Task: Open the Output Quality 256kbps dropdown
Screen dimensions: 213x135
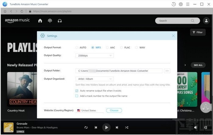Action: point(95,56)
